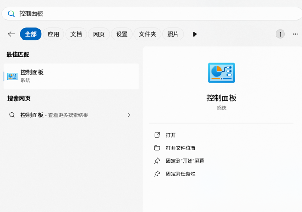Click the 打开 external-link icon
Image resolution: width=302 pixels, height=212 pixels.
157,135
